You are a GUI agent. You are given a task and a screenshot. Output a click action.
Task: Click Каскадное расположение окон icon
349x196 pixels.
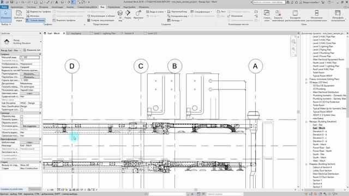(x=295, y=16)
